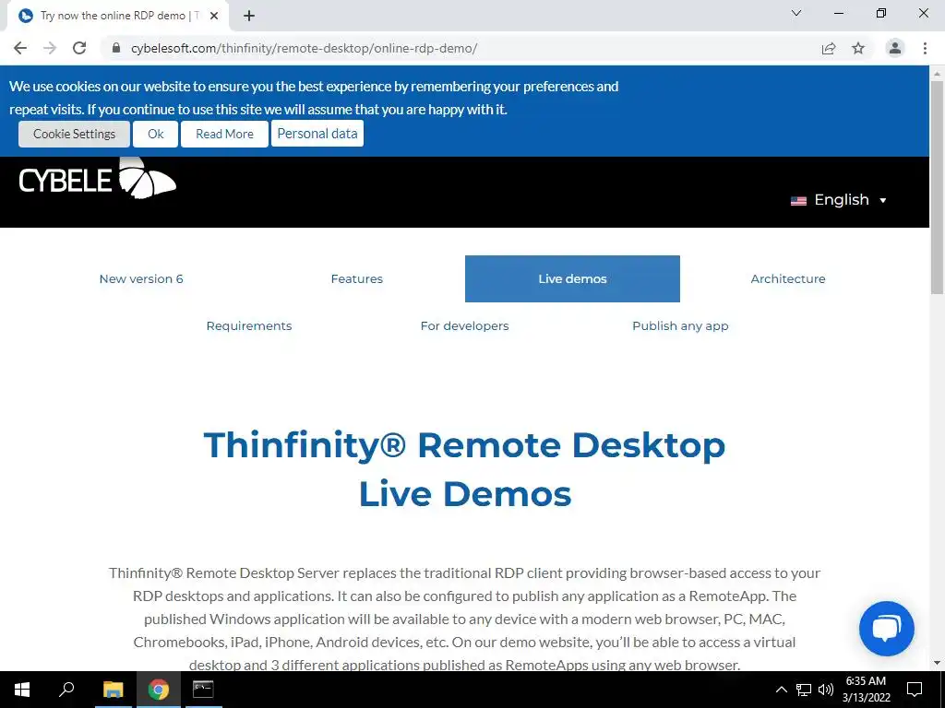
Task: Open the volume tray icon
Action: (x=826, y=690)
